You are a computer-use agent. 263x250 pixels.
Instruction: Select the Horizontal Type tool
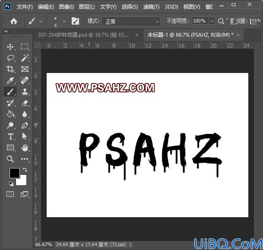[x=10, y=136]
